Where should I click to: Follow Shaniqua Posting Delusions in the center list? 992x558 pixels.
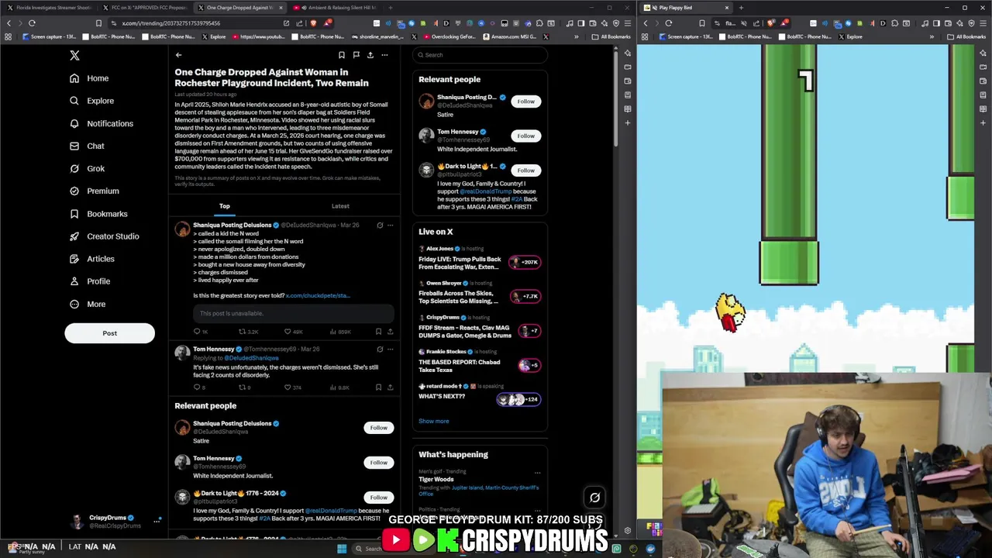tap(378, 428)
